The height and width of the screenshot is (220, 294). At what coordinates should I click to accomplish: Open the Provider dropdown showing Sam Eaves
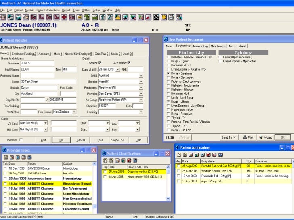[x=141, y=93]
